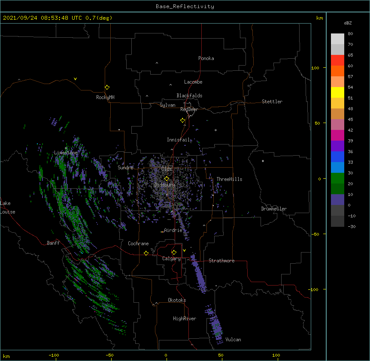Click the Vulcan label

point(233,340)
